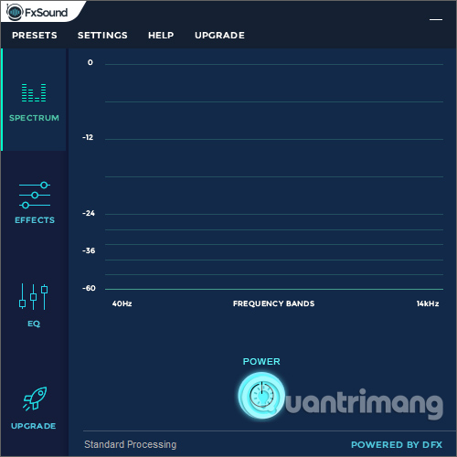457x457 pixels.
Task: Open the EQ faders icon
Action: pyautogui.click(x=34, y=297)
